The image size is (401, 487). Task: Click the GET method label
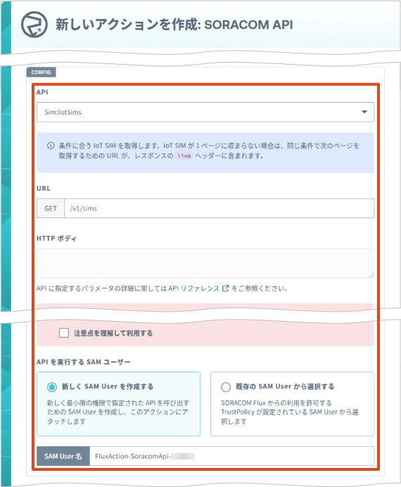pyautogui.click(x=51, y=208)
